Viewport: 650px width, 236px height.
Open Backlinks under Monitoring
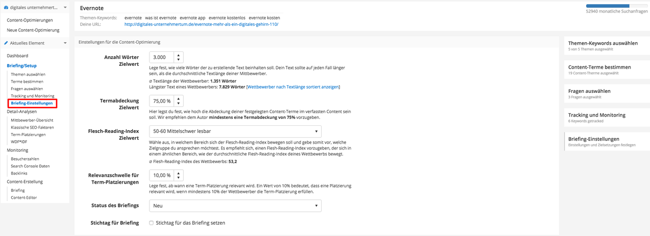coord(20,173)
